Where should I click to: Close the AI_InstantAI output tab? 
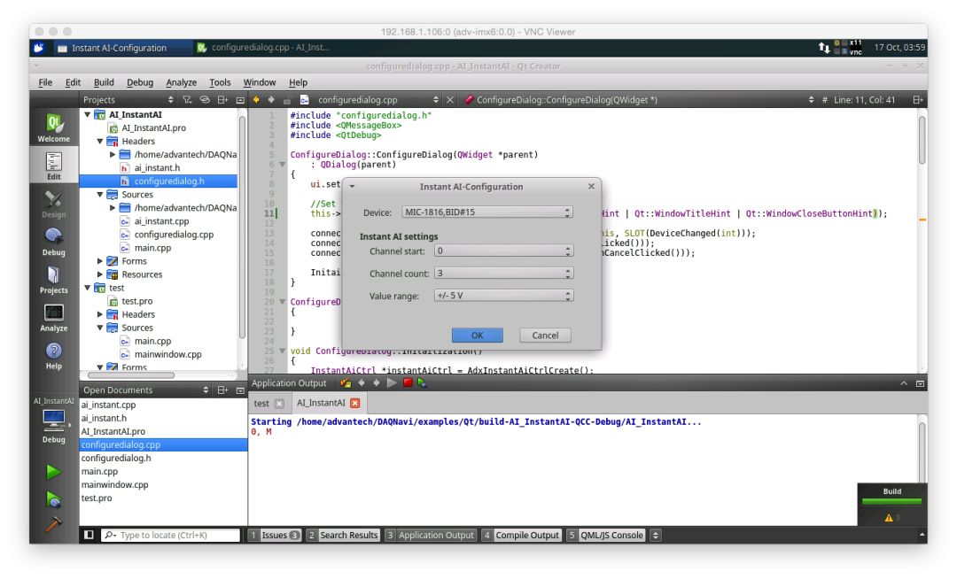coord(355,403)
